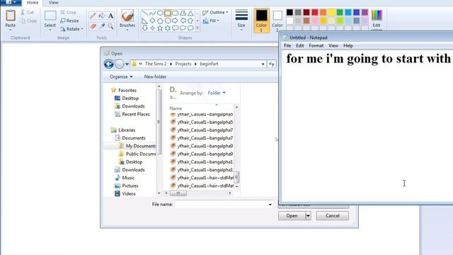
Task: Select Color 1 black swatch
Action: coord(261,21)
